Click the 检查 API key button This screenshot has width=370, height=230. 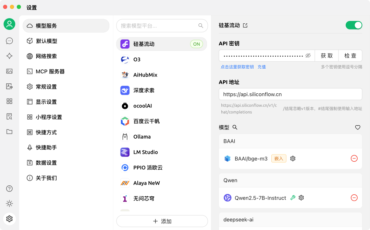(350, 56)
